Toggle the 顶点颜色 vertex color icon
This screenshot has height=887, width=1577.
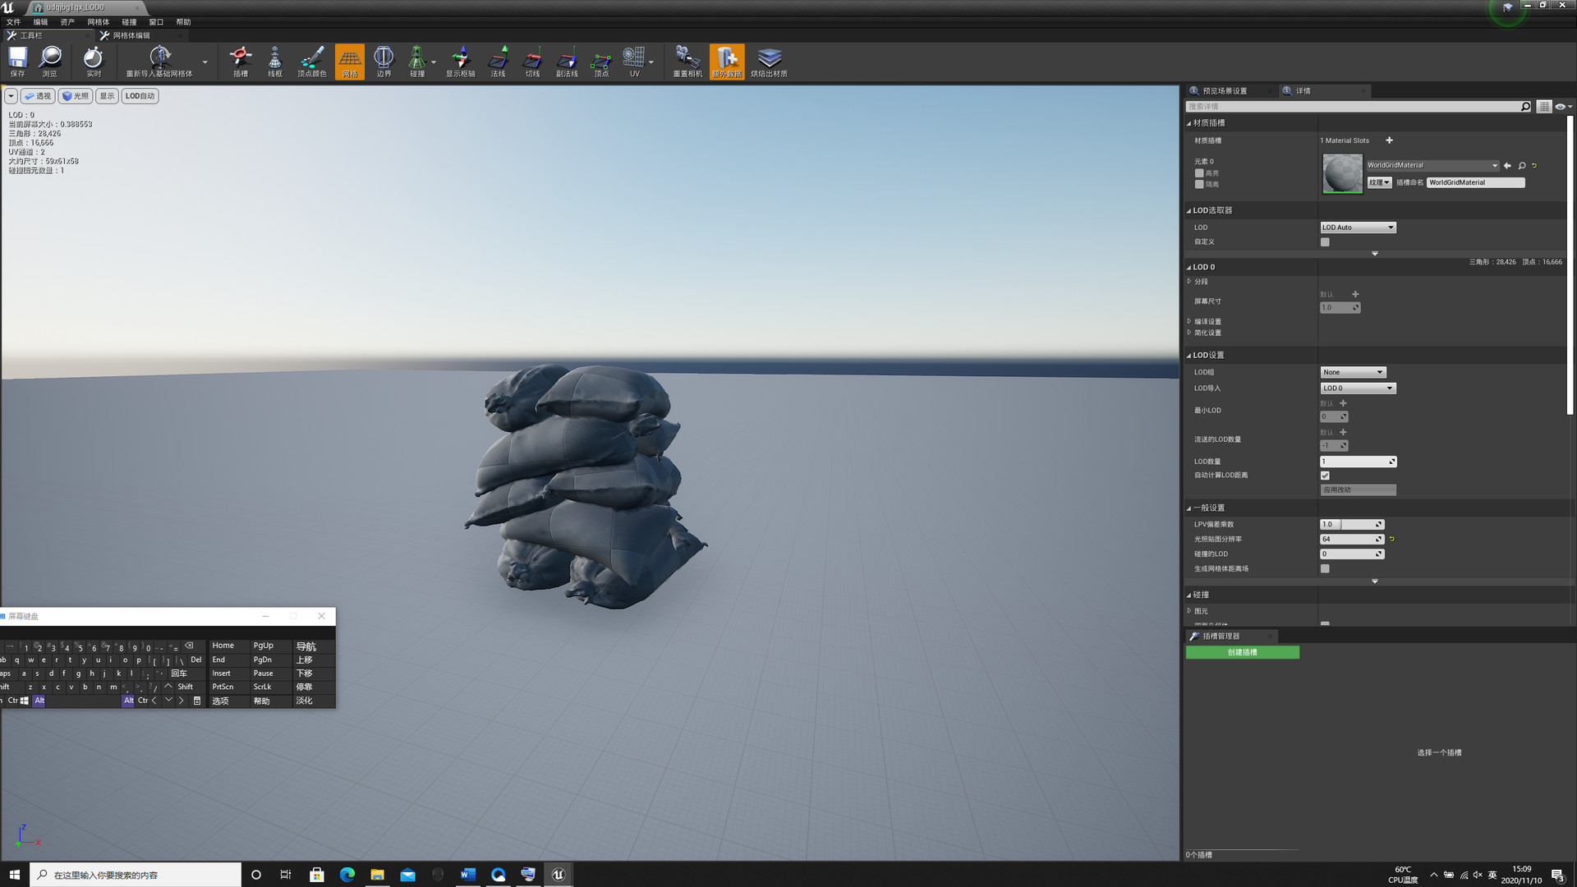[311, 61]
